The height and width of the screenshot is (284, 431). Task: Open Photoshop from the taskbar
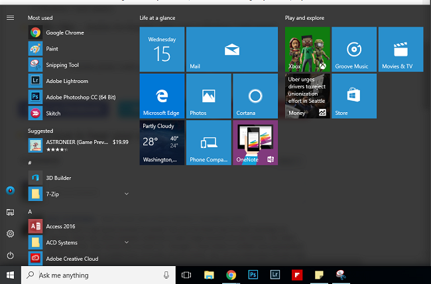253,274
